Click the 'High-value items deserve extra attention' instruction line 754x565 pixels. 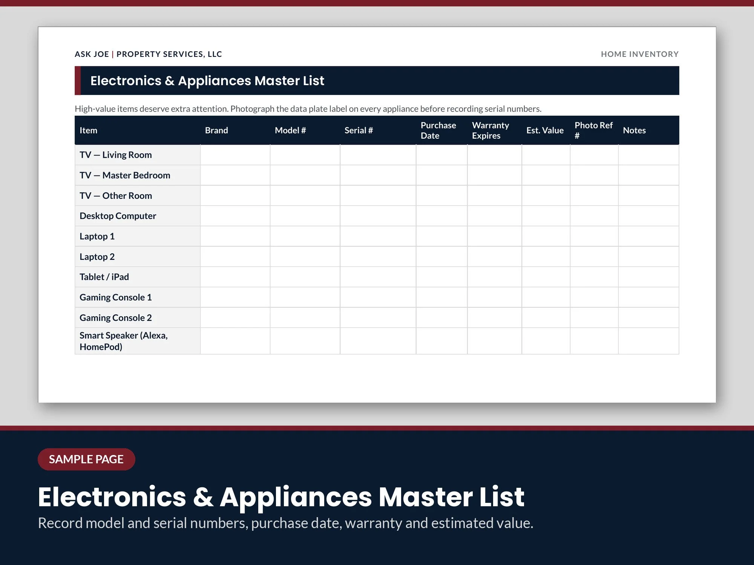click(308, 109)
